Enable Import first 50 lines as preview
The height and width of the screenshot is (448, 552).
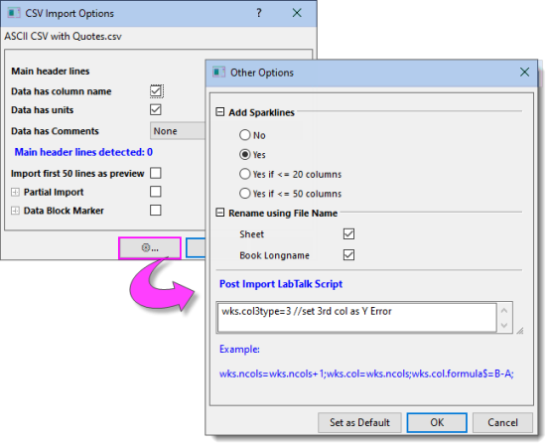[x=156, y=173]
